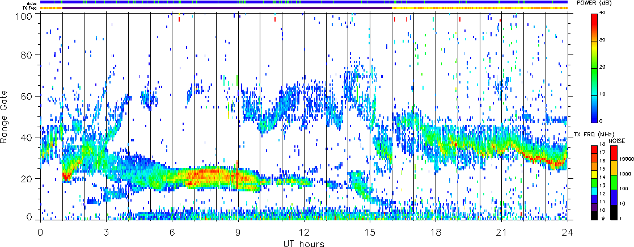Click the x-axis tick label 3
This screenshot has width=634, height=247.
(x=107, y=232)
